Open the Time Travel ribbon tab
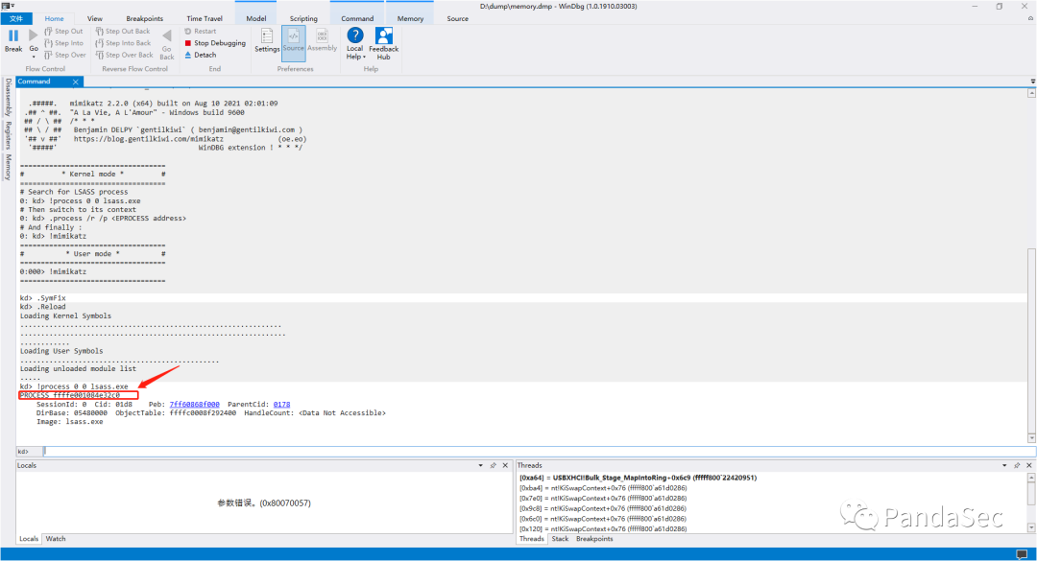 tap(205, 18)
